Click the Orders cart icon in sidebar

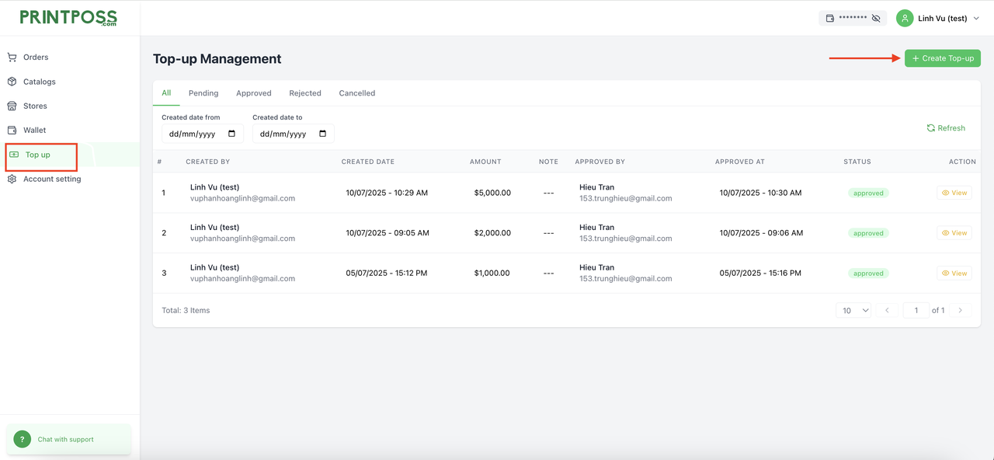(12, 57)
